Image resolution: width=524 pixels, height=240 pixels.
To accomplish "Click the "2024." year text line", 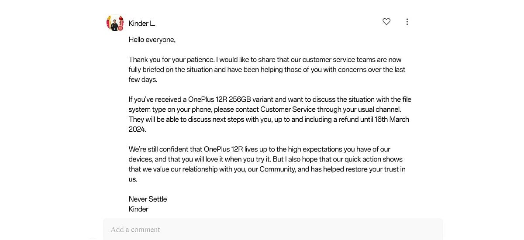I will pyautogui.click(x=138, y=129).
